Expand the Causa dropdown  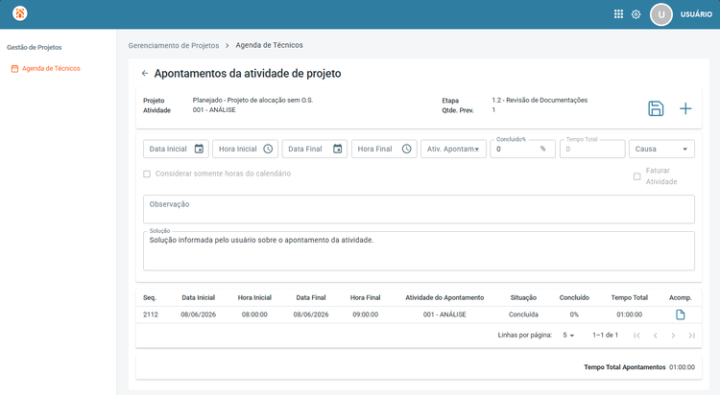pyautogui.click(x=661, y=149)
